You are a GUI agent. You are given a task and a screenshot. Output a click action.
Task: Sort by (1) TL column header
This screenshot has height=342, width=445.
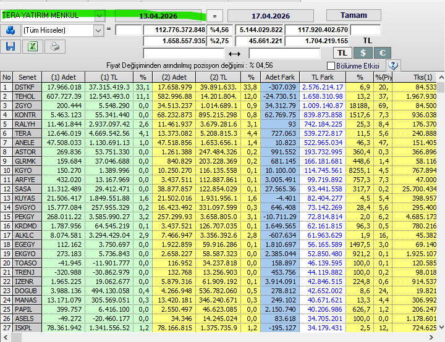(109, 77)
